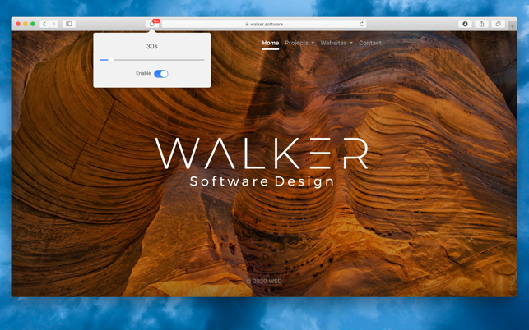This screenshot has height=330, width=529.
Task: Click the refresh interval slider thumb
Action: 110,60
